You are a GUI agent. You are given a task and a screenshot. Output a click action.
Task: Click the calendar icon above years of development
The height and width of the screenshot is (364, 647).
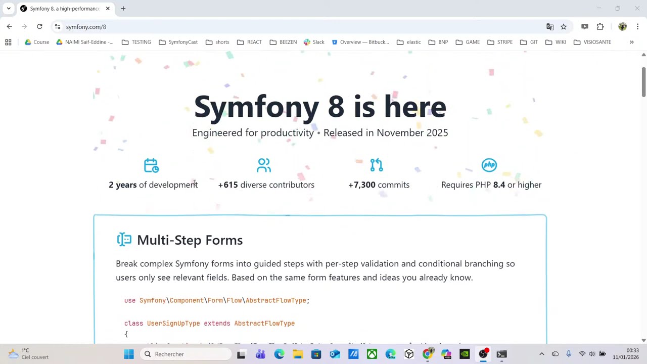pyautogui.click(x=151, y=165)
